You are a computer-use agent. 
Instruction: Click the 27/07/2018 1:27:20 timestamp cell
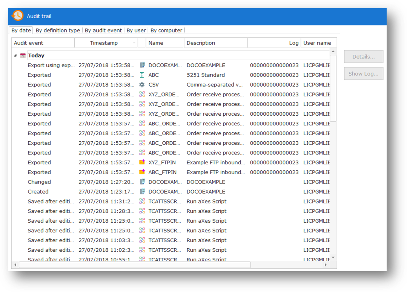pos(106,182)
